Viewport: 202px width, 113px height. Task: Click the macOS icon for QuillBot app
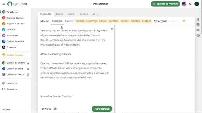pos(3,75)
